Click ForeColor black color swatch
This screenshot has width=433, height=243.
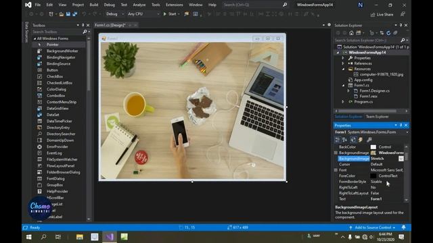pyautogui.click(x=373, y=175)
